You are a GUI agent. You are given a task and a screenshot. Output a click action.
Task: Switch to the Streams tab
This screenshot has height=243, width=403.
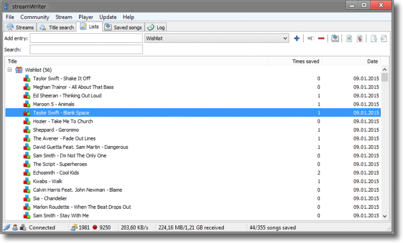click(x=20, y=27)
